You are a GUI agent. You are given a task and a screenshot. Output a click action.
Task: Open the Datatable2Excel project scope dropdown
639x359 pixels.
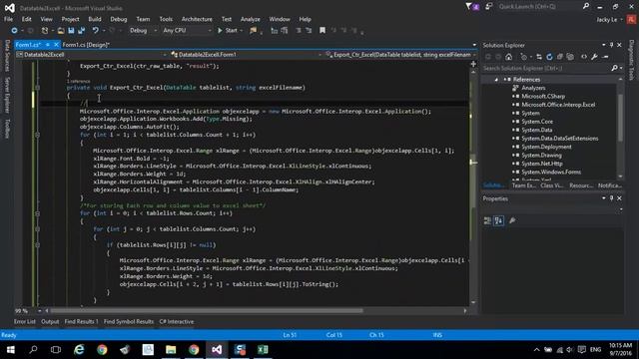tap(91, 55)
